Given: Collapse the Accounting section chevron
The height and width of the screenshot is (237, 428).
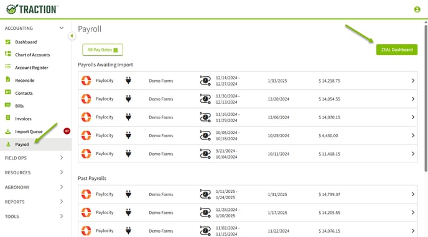Looking at the screenshot, I should point(62,28).
